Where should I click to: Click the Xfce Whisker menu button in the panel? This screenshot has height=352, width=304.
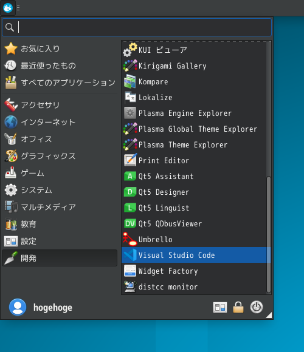(8, 8)
